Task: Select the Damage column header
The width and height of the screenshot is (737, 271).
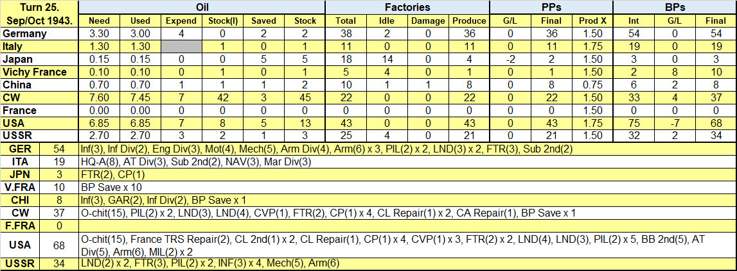Action: pyautogui.click(x=428, y=22)
